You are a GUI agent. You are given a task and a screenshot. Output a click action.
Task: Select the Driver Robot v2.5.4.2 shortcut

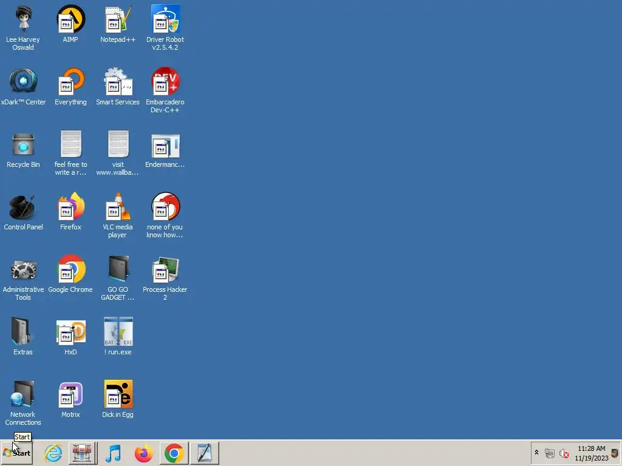(165, 28)
